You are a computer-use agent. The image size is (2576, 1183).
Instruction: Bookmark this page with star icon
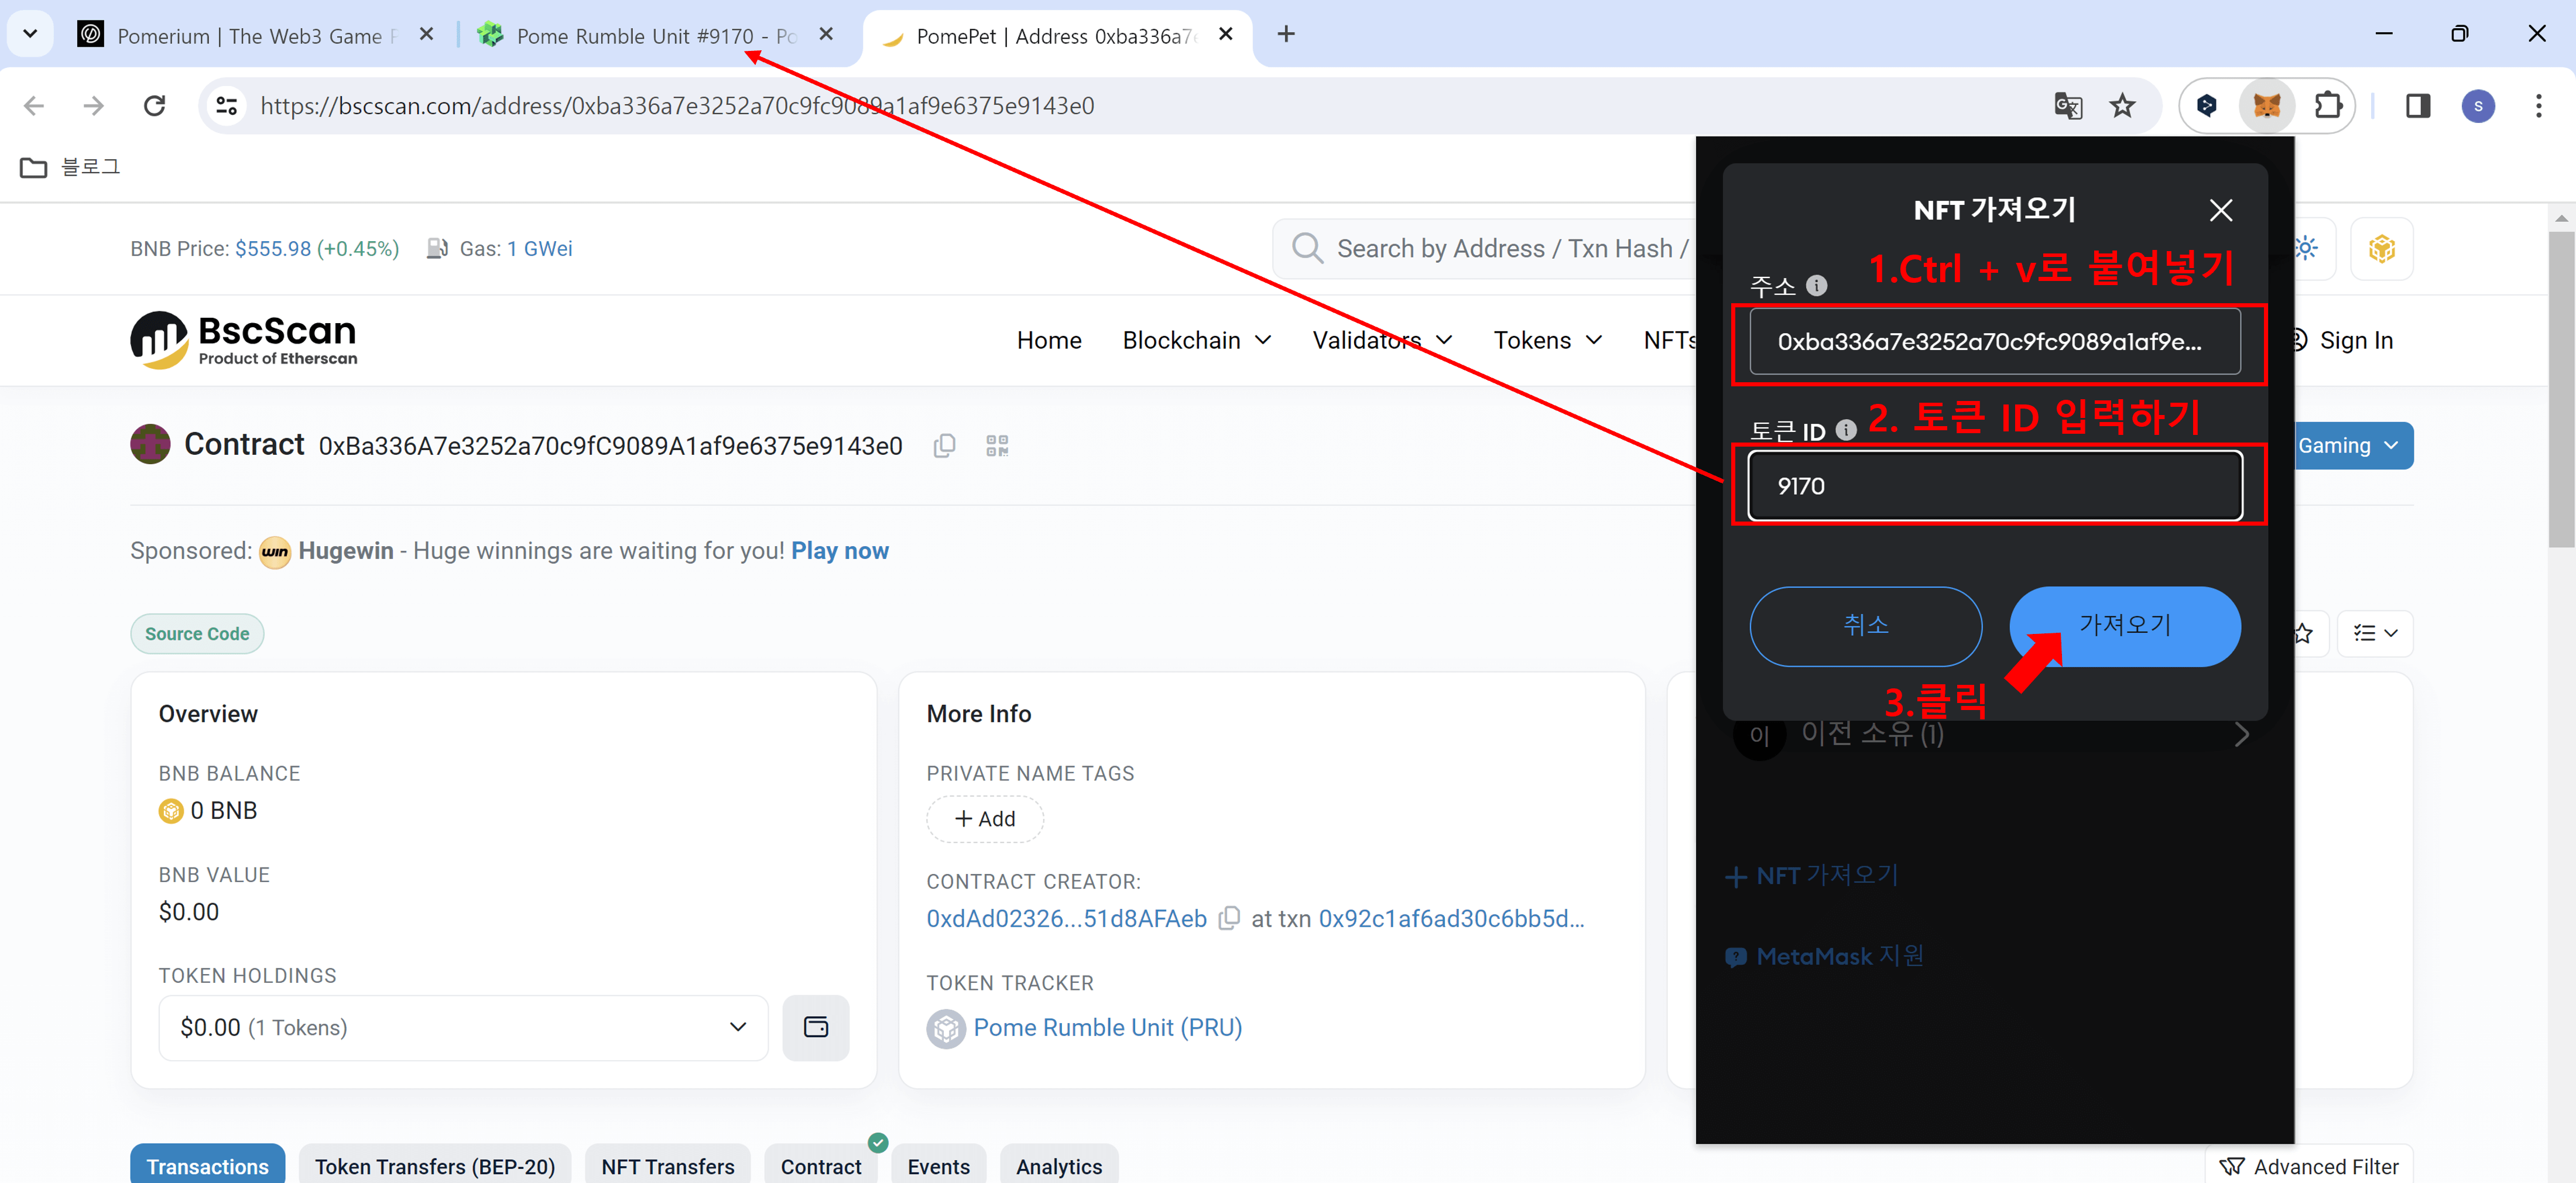click(2122, 105)
